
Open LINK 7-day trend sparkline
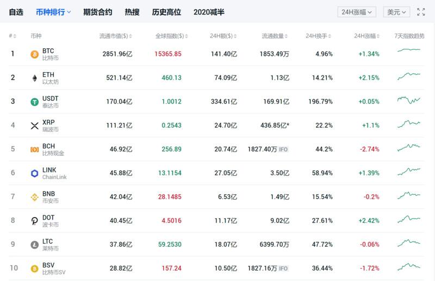pos(409,171)
